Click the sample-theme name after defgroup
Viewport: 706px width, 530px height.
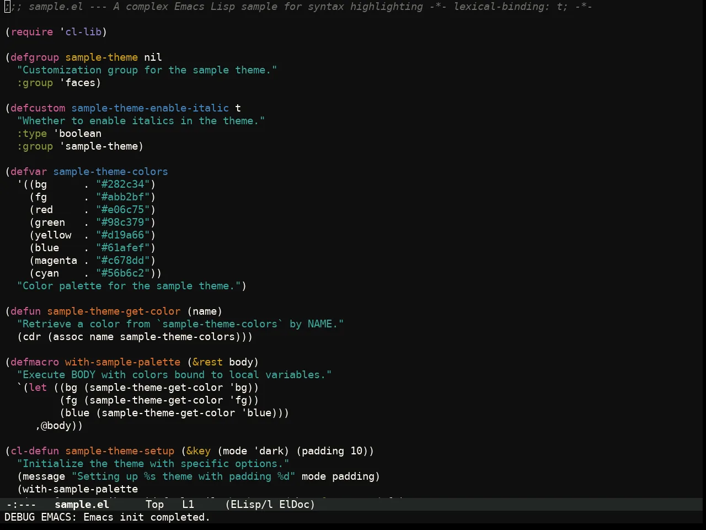pos(101,57)
